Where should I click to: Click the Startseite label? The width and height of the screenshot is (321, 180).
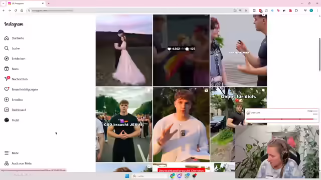tap(18, 38)
